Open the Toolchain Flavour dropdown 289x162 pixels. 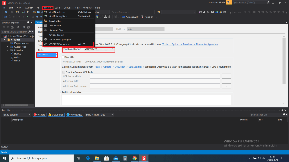click(x=99, y=49)
